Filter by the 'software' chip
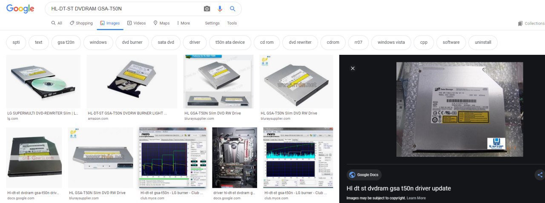The height and width of the screenshot is (203, 545). point(451,42)
